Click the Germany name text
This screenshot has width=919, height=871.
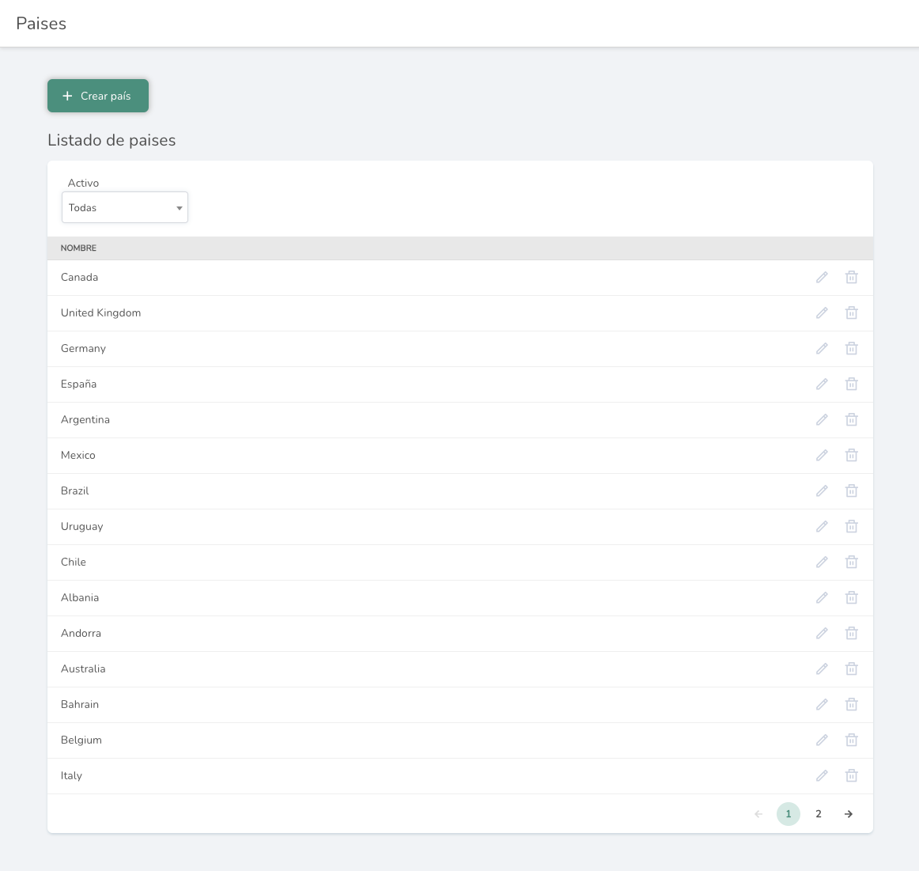tap(83, 349)
